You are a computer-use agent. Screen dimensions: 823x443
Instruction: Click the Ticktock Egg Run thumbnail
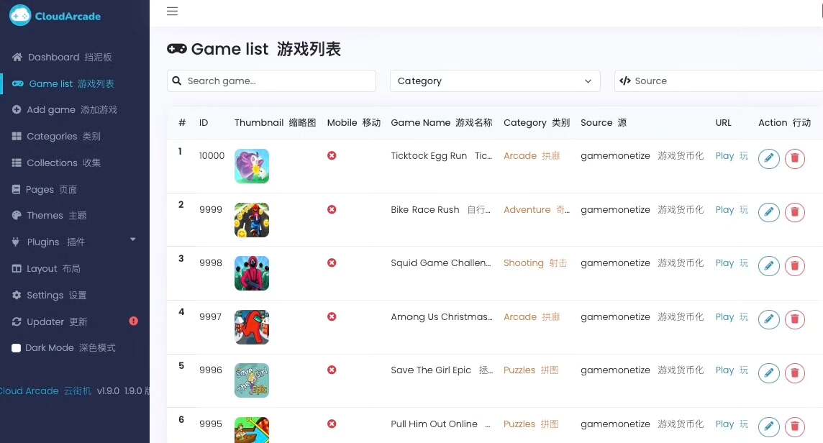click(x=252, y=166)
